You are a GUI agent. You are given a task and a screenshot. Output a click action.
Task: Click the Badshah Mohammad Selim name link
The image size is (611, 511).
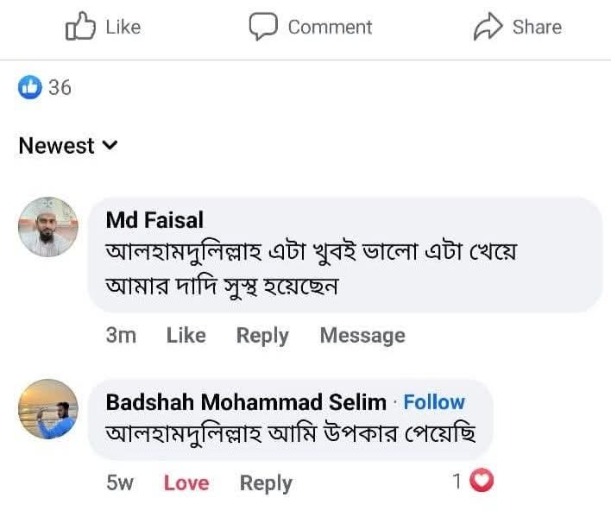click(x=246, y=402)
